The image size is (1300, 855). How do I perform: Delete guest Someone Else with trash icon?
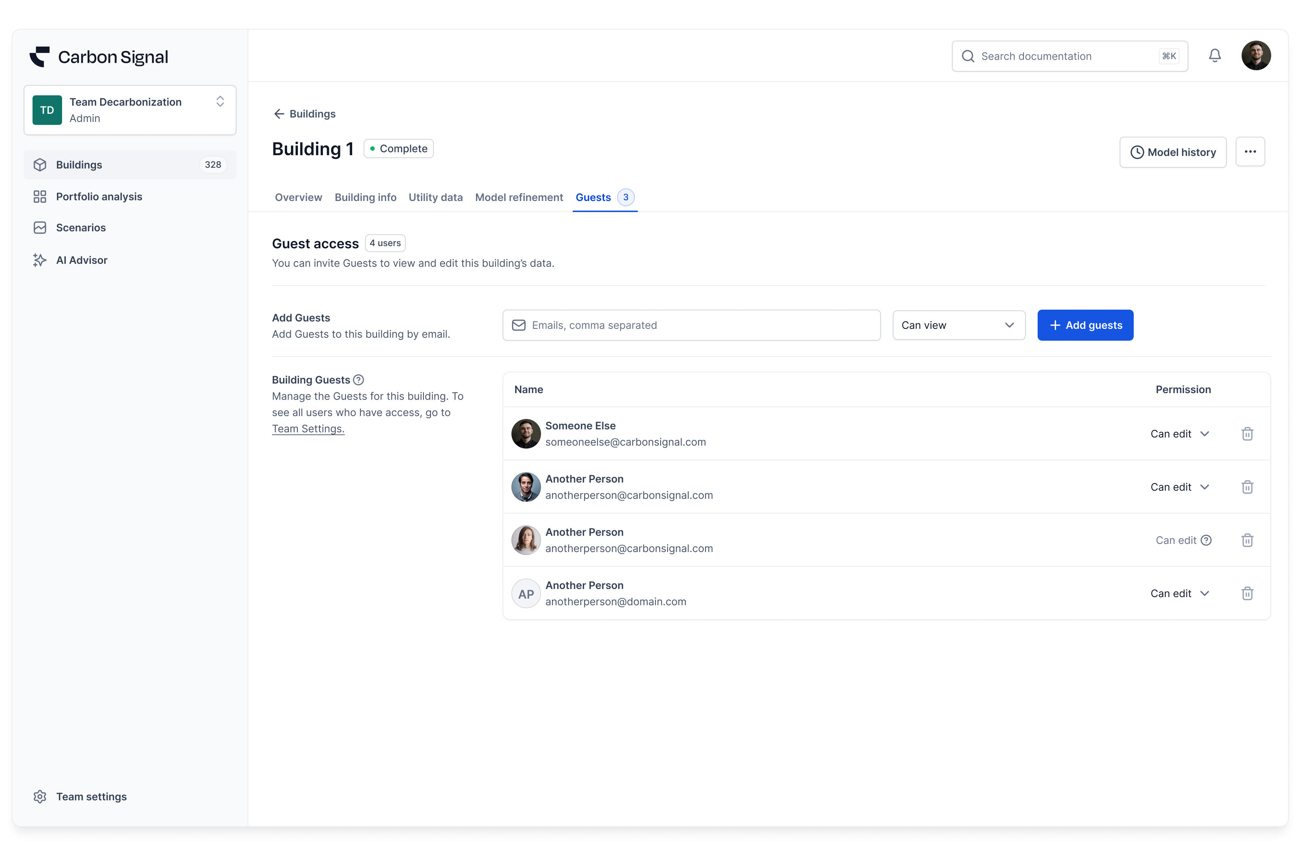pyautogui.click(x=1247, y=434)
